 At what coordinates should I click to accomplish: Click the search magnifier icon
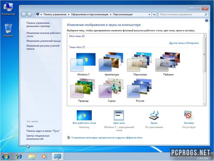pos(206,14)
